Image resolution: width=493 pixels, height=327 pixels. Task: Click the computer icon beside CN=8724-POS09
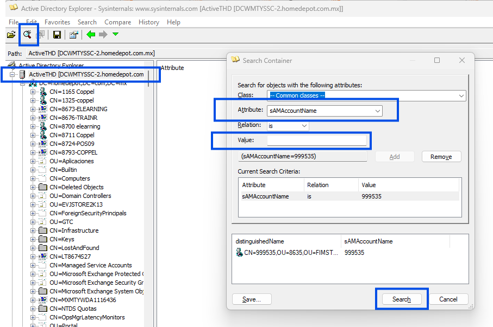(x=43, y=144)
